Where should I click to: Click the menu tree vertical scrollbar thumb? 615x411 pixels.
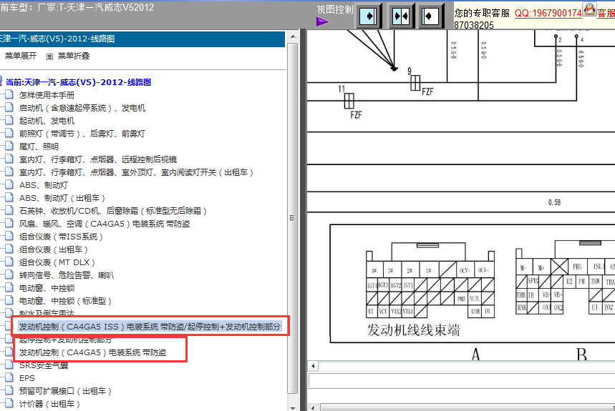click(x=293, y=218)
